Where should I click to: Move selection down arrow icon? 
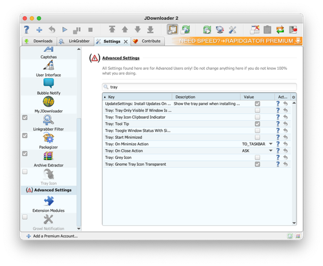(x=138, y=29)
